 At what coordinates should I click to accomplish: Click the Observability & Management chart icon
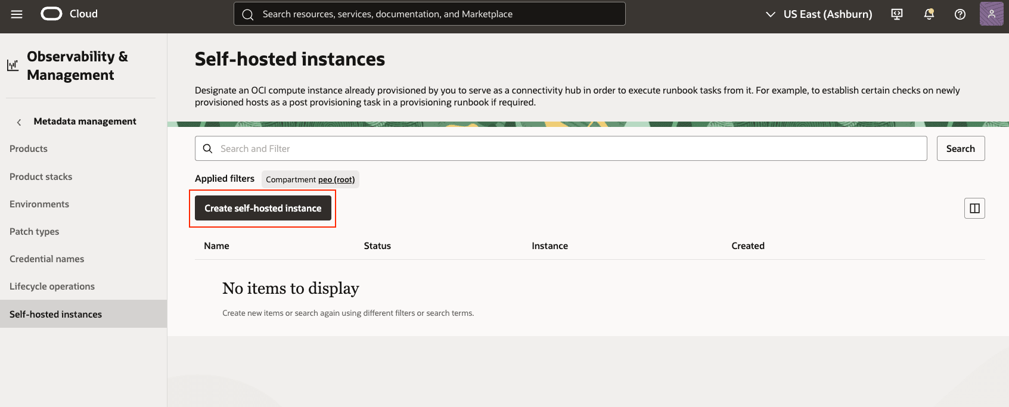point(13,66)
